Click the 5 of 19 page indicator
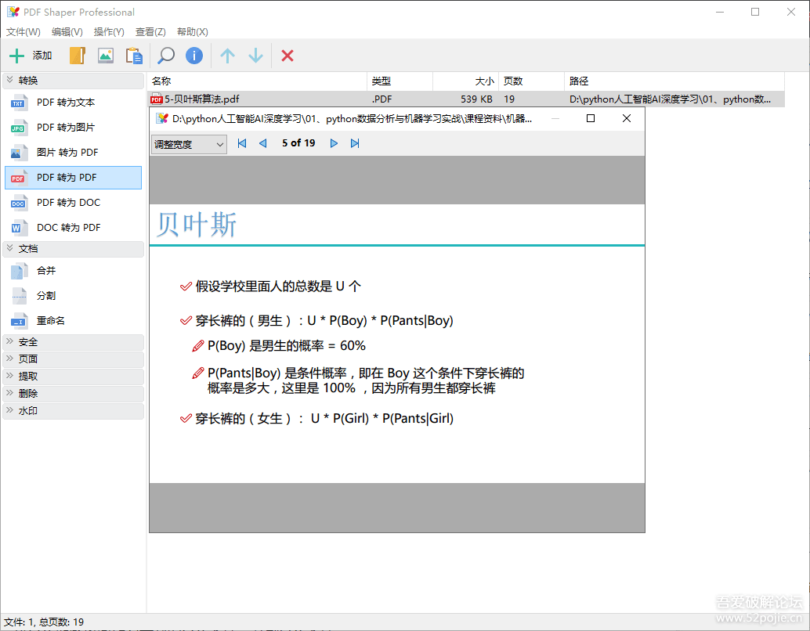 (x=298, y=143)
